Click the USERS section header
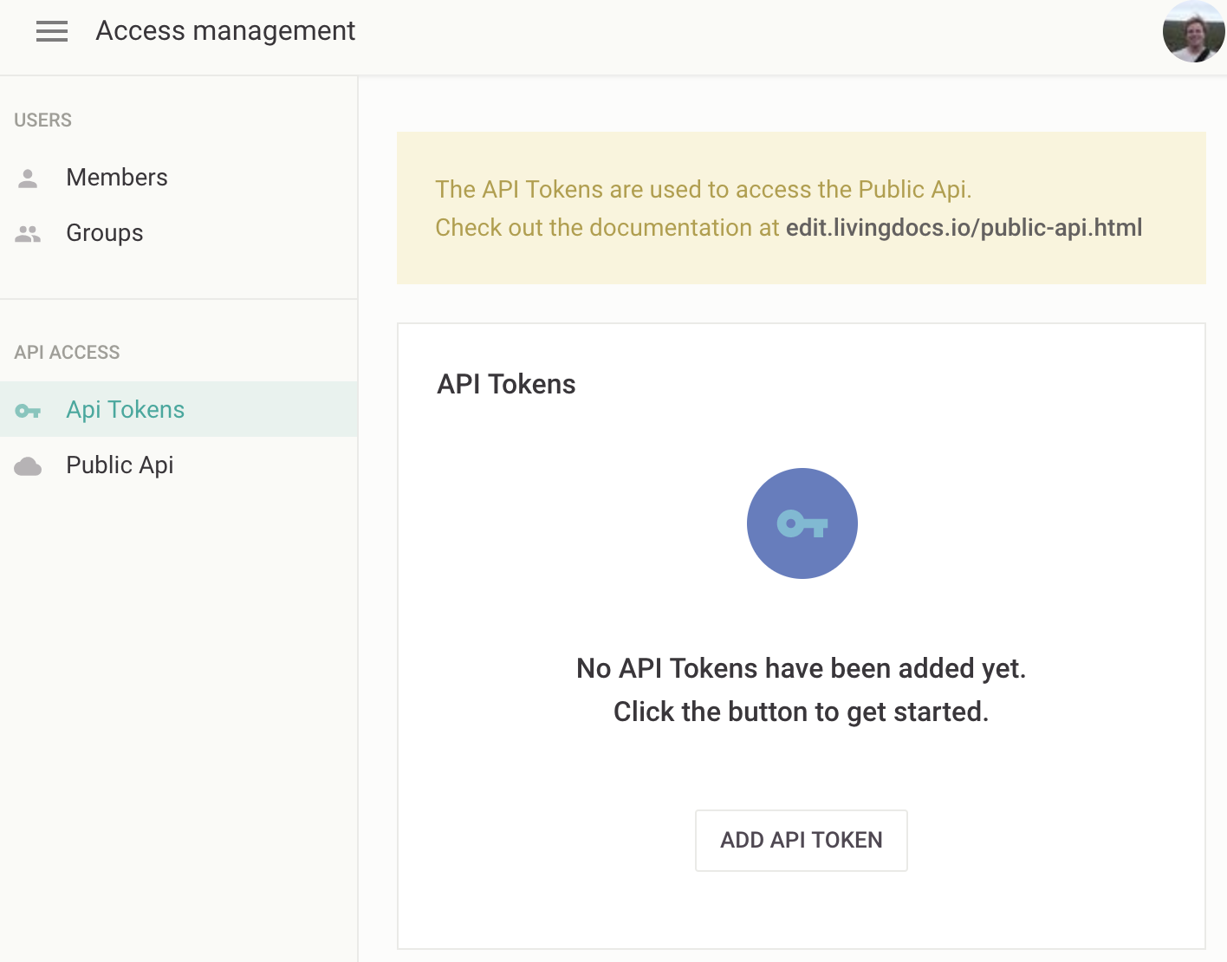The width and height of the screenshot is (1227, 962). 42,120
